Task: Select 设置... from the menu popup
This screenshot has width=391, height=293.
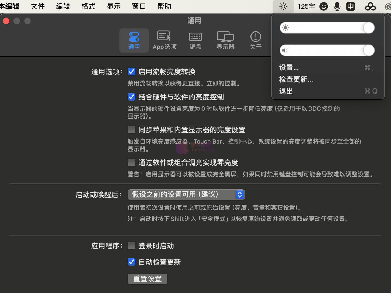Action: pos(289,67)
